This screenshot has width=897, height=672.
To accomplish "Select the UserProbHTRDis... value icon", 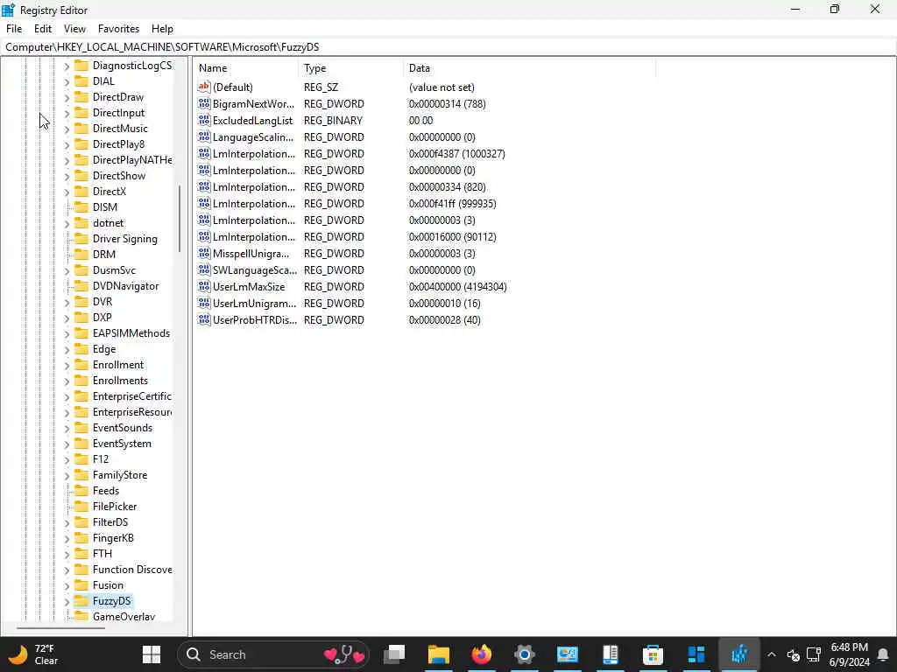I will click(204, 319).
